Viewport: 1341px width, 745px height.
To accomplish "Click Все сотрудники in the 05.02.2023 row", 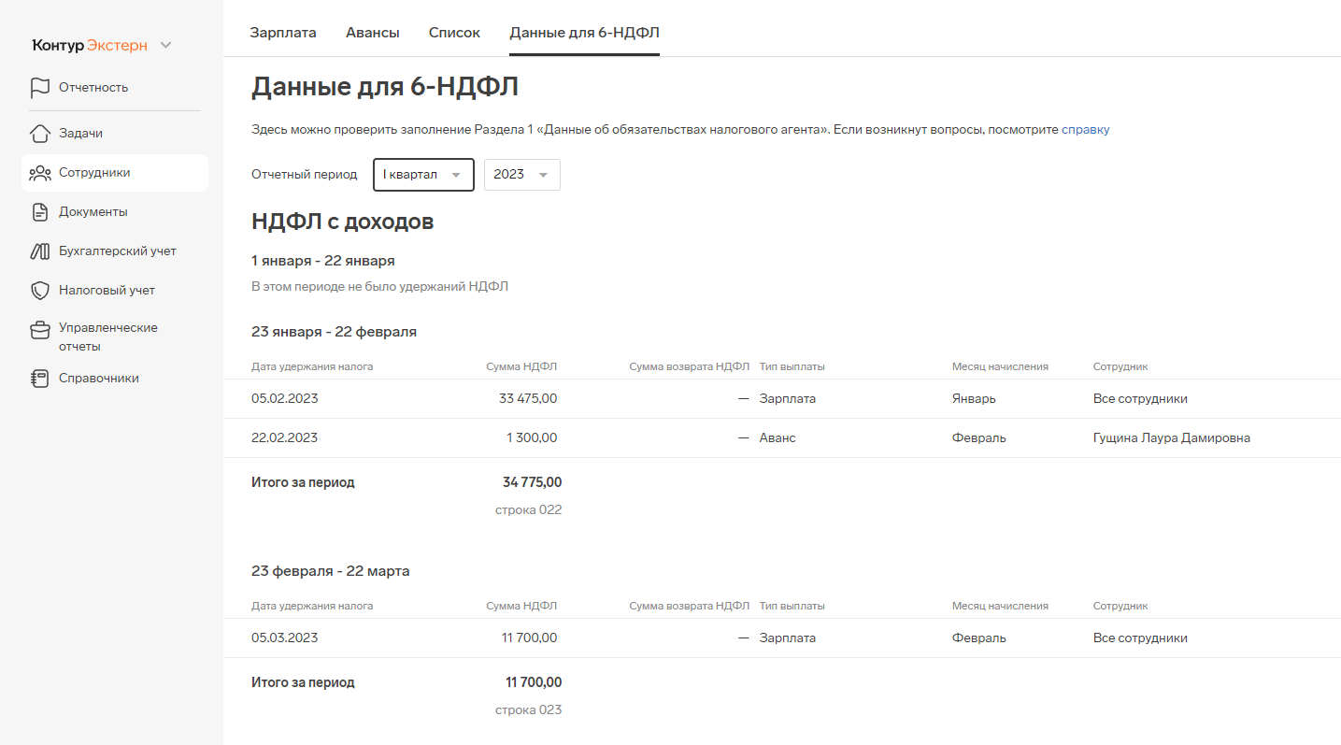I will [x=1140, y=399].
